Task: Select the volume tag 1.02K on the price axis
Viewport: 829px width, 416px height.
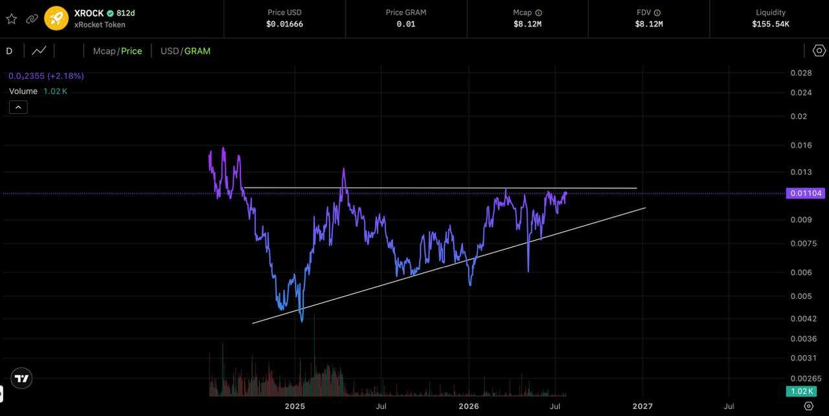Action: [x=801, y=391]
